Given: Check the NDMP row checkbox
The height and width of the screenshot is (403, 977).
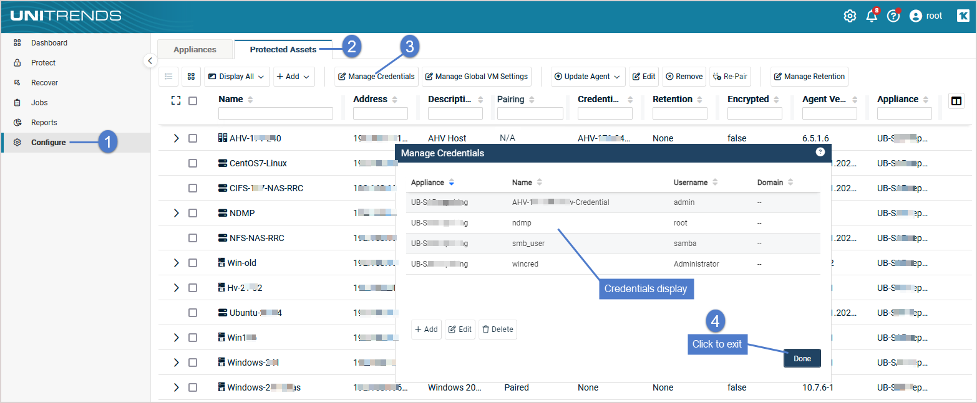Looking at the screenshot, I should pyautogui.click(x=193, y=213).
